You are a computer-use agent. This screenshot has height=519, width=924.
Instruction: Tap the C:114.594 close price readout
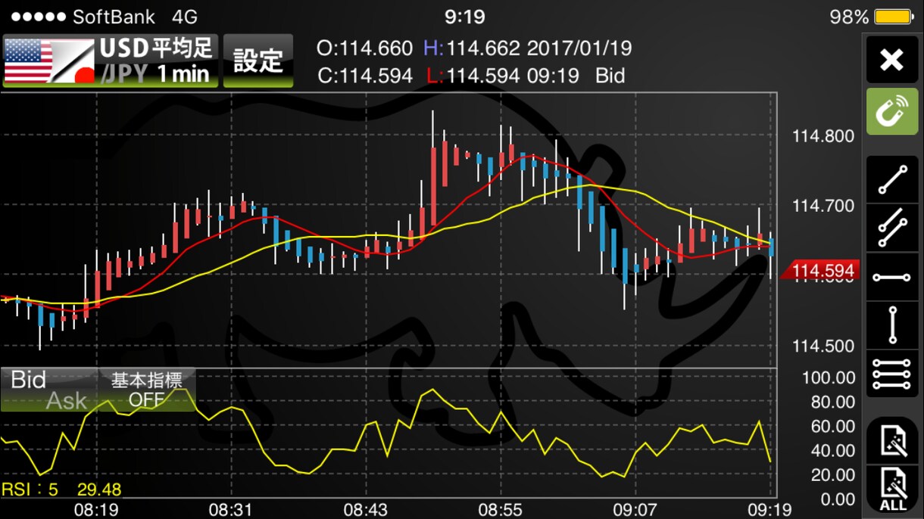364,76
